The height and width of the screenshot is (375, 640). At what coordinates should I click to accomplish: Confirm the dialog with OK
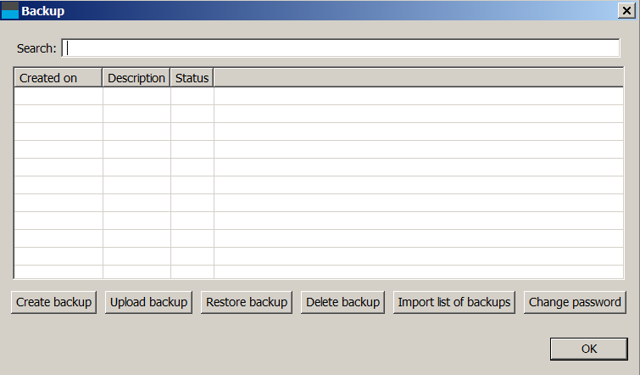[589, 349]
